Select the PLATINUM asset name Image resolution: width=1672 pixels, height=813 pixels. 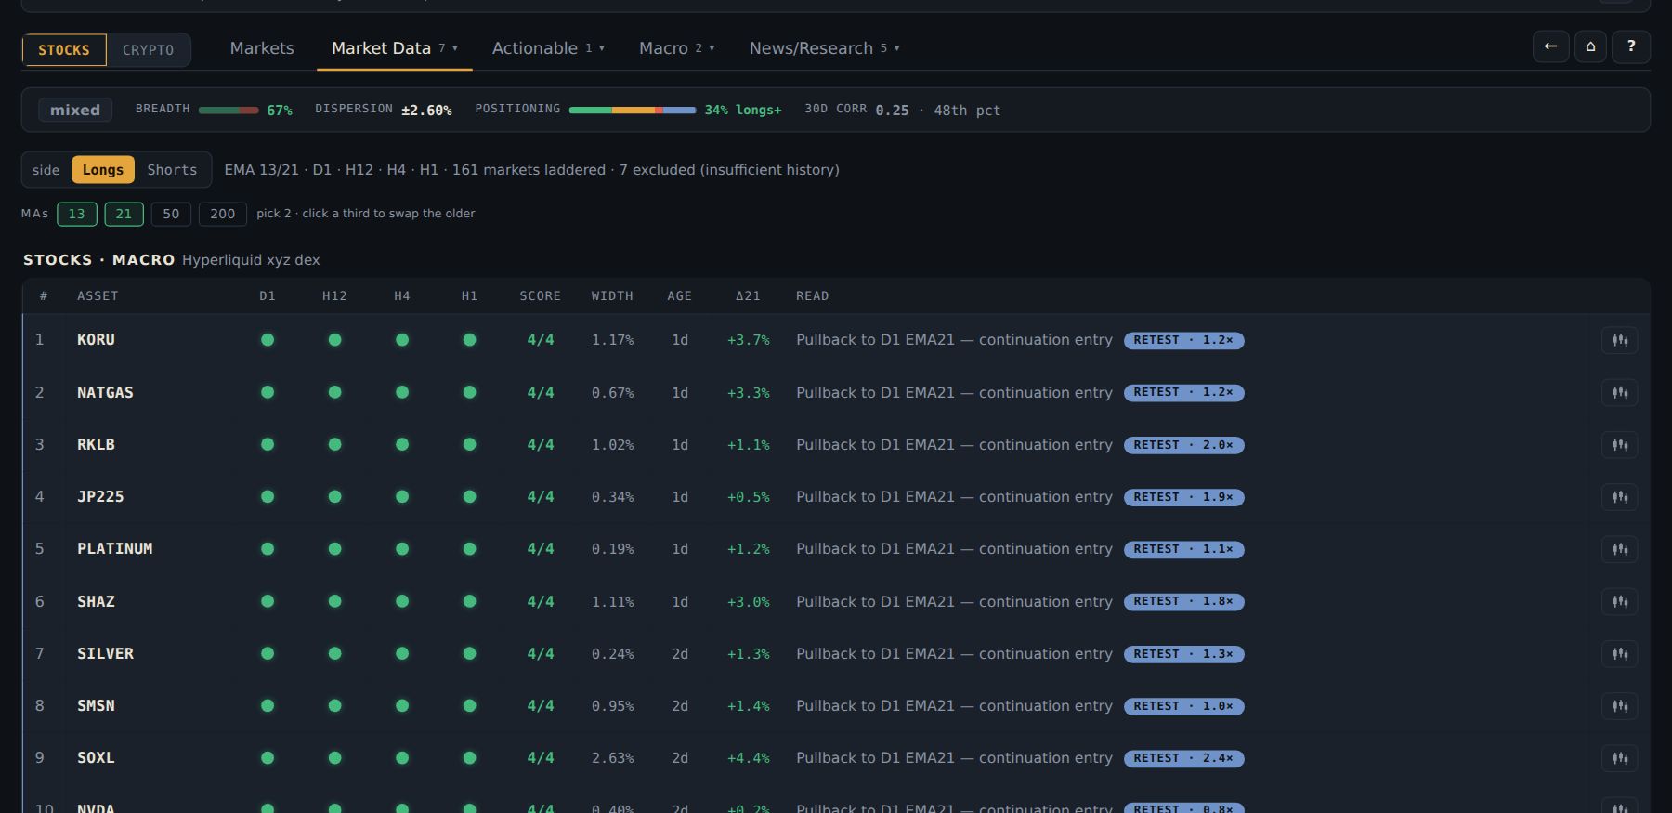pyautogui.click(x=114, y=549)
